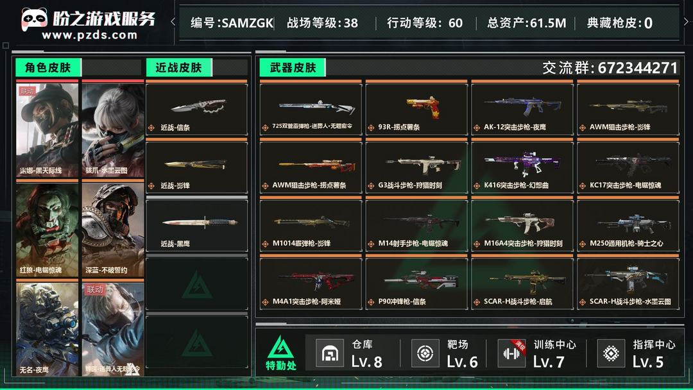This screenshot has height=390, width=693.
Task: Click the diamond icon beside 近战-信条
Action: coord(151,128)
